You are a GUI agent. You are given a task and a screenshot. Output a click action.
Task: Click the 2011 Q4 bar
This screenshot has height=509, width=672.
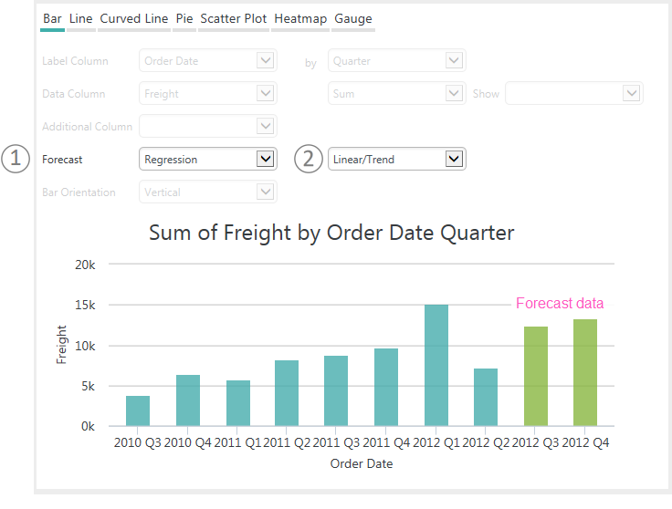[x=386, y=387]
